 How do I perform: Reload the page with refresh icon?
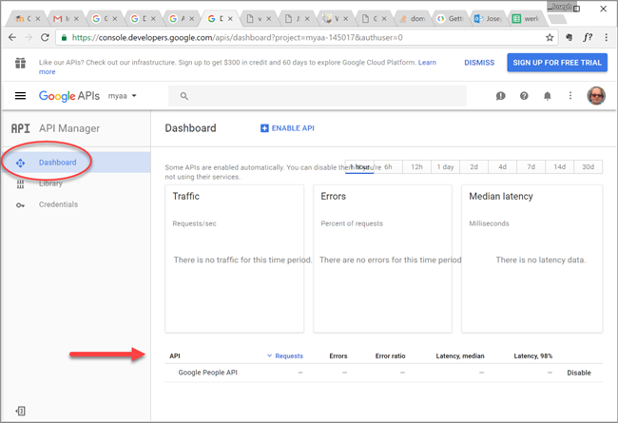pos(45,37)
